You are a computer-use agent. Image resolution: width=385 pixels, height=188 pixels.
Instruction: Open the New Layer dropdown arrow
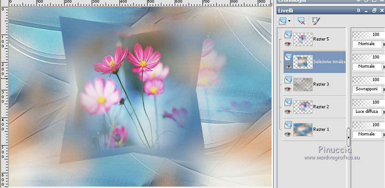[289, 21]
